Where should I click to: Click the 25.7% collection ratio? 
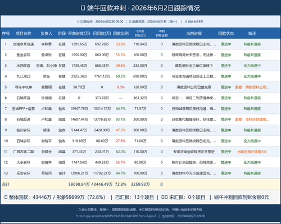(121, 162)
